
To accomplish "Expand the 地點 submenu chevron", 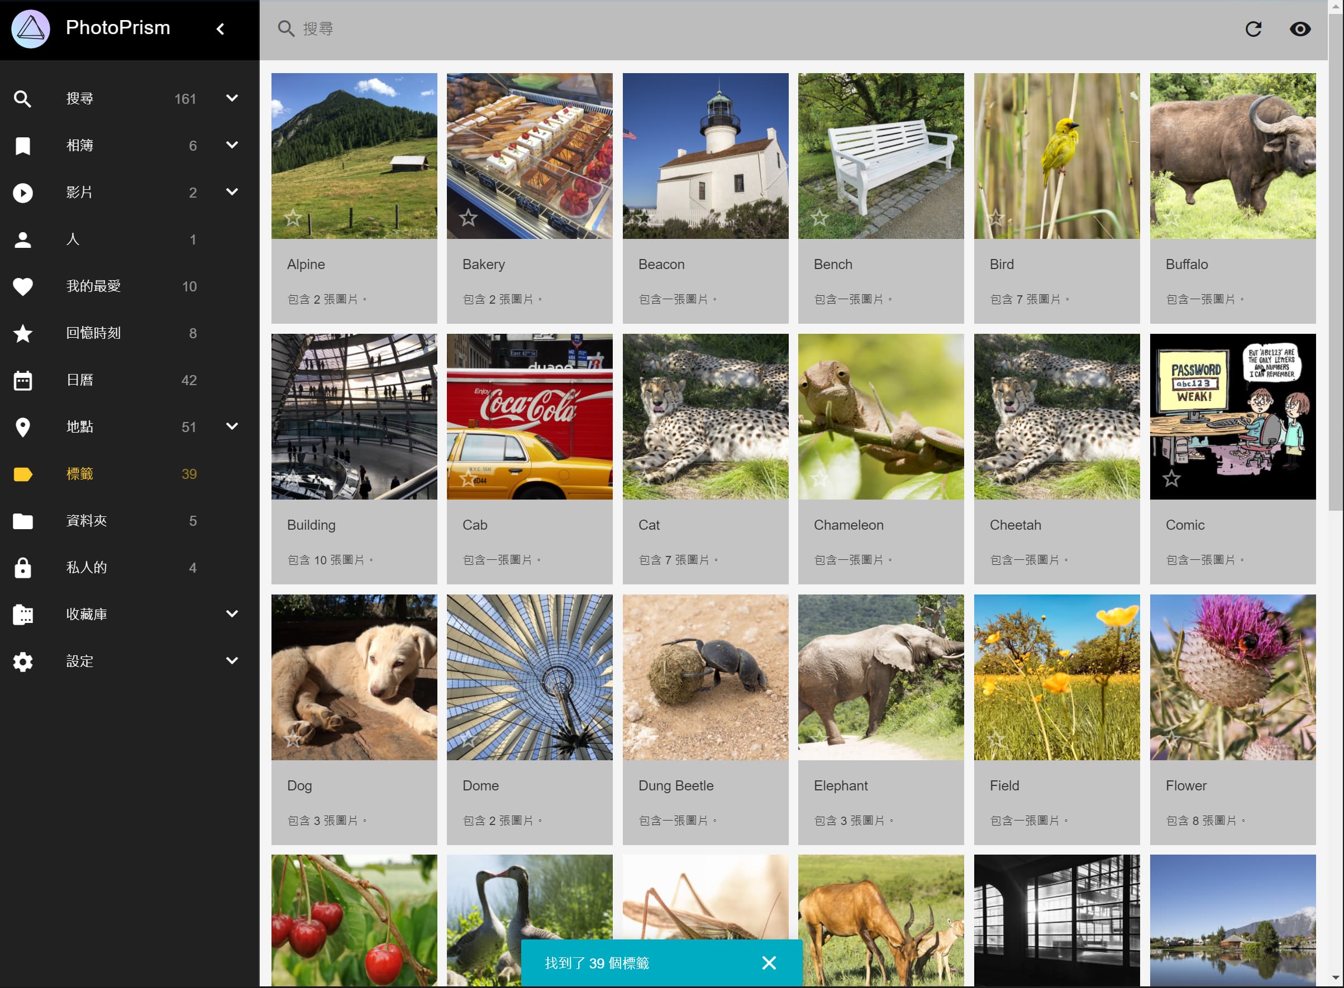I will [232, 426].
